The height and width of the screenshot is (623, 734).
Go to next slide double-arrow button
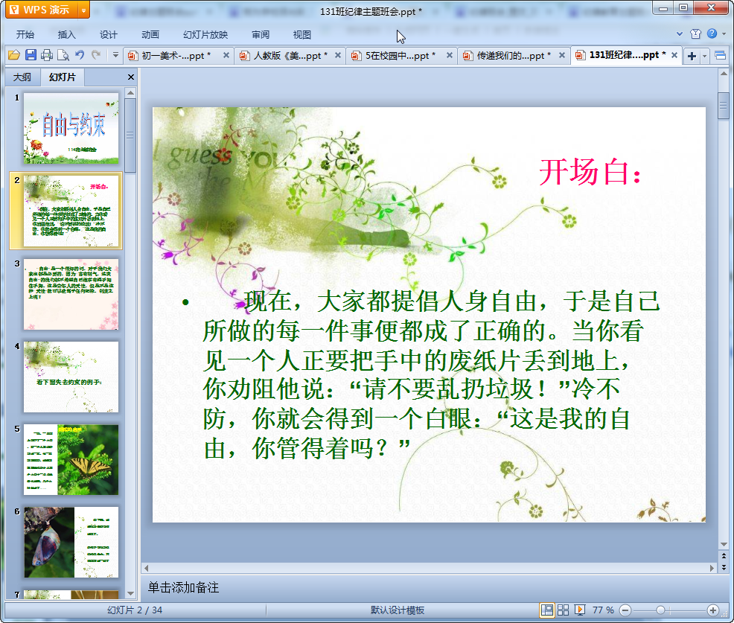coord(724,567)
